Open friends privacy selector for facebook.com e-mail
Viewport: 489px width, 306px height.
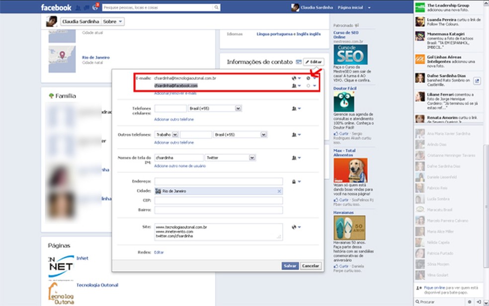click(296, 86)
